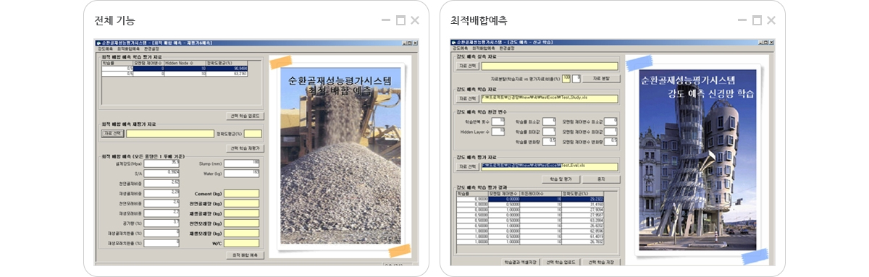The height and width of the screenshot is (277, 869).
Task: Click 중지 button
Action: (x=601, y=179)
